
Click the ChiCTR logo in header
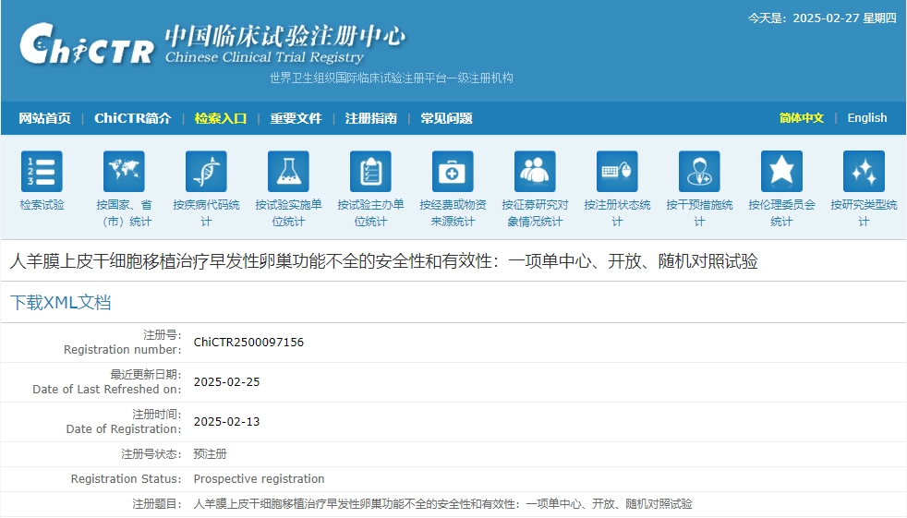tap(86, 45)
